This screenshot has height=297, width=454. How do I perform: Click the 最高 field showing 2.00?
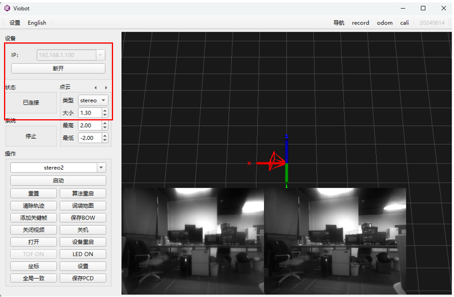click(90, 125)
